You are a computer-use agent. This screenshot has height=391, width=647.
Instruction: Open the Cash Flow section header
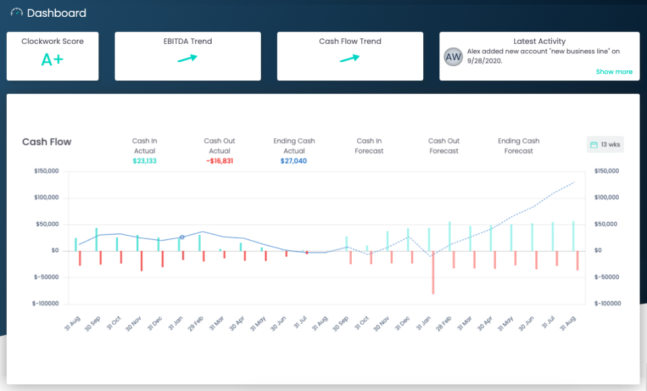[47, 142]
